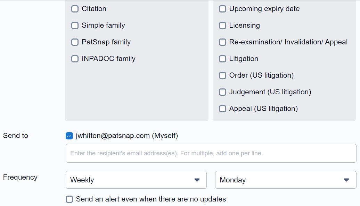
Task: Tick Judgement (US litigation) checkbox
Action: 222,92
